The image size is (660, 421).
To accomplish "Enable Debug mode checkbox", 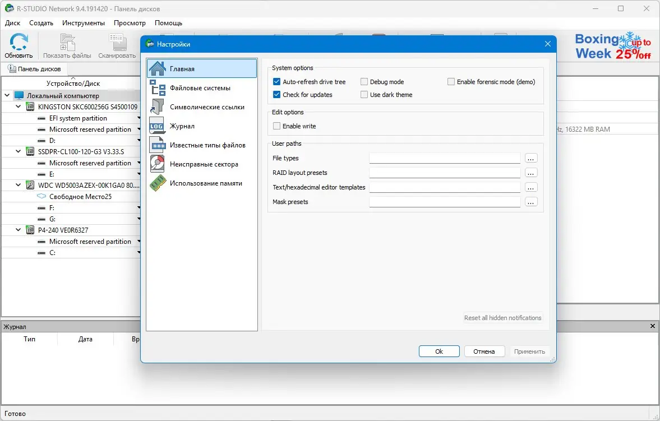I will click(364, 82).
